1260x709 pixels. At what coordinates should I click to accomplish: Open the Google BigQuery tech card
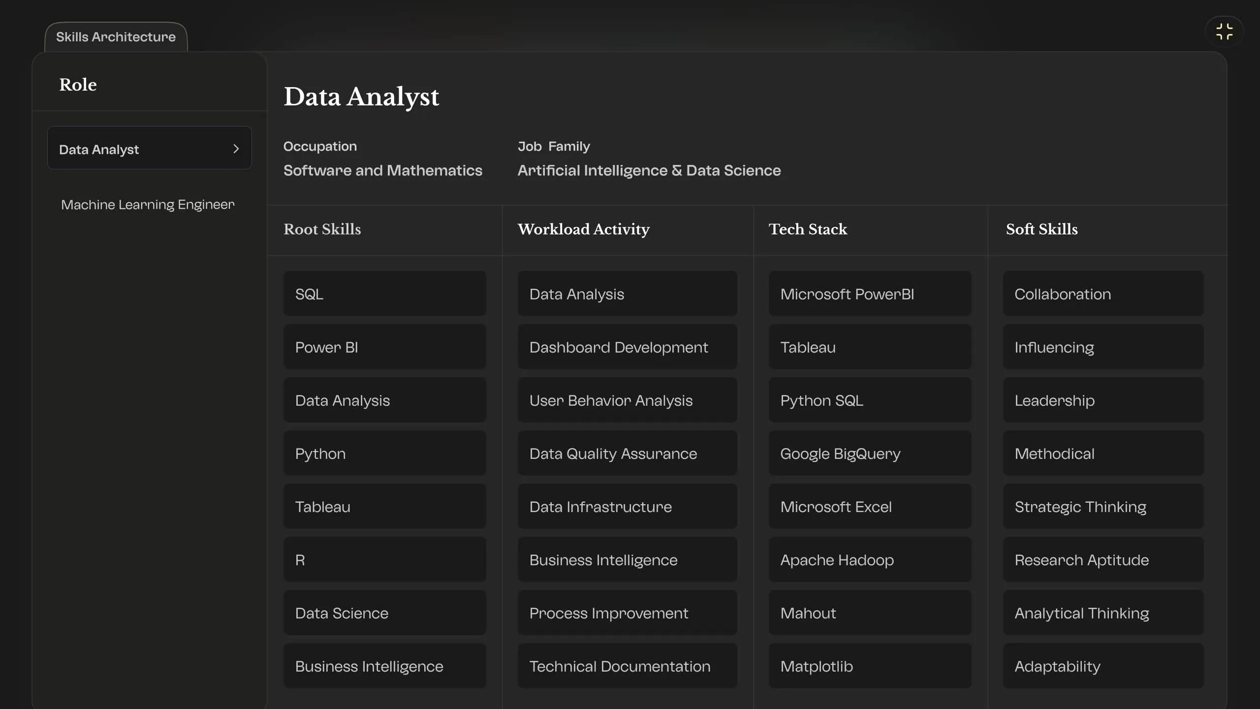click(870, 453)
